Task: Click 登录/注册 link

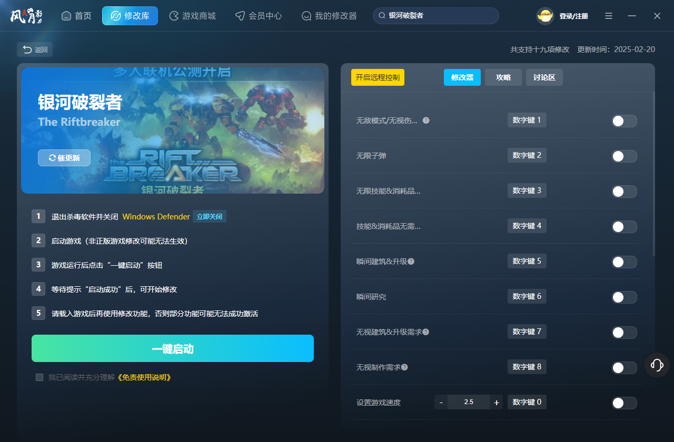Action: tap(573, 16)
